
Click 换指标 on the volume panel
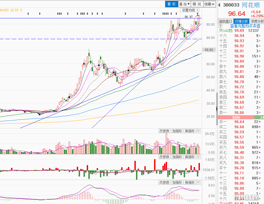190,131
